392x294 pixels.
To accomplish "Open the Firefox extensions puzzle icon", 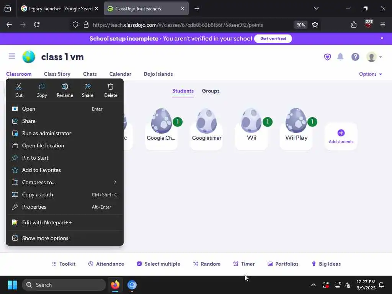I will point(354,25).
